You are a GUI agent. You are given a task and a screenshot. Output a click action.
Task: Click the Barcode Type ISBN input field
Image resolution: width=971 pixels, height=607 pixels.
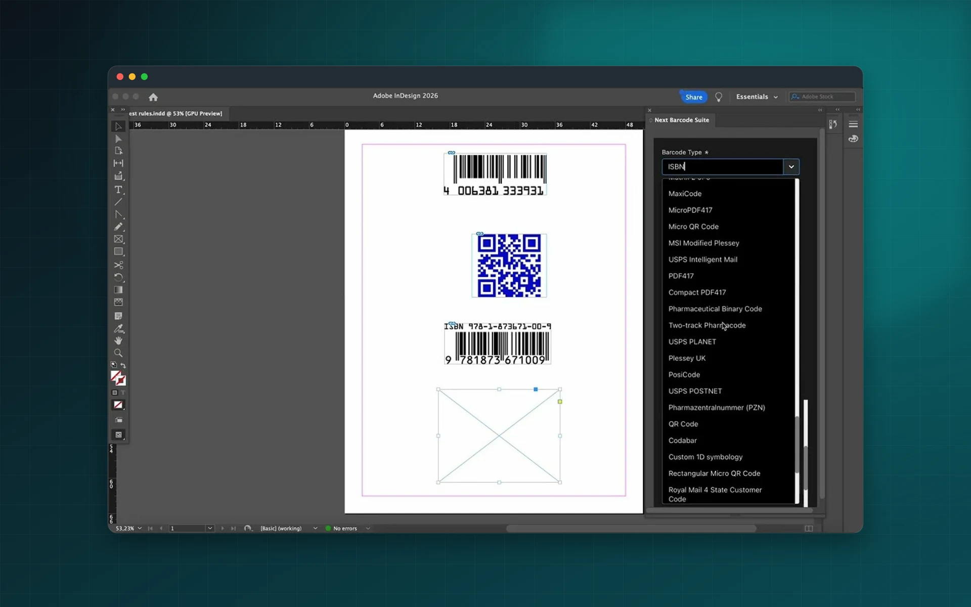coord(723,167)
